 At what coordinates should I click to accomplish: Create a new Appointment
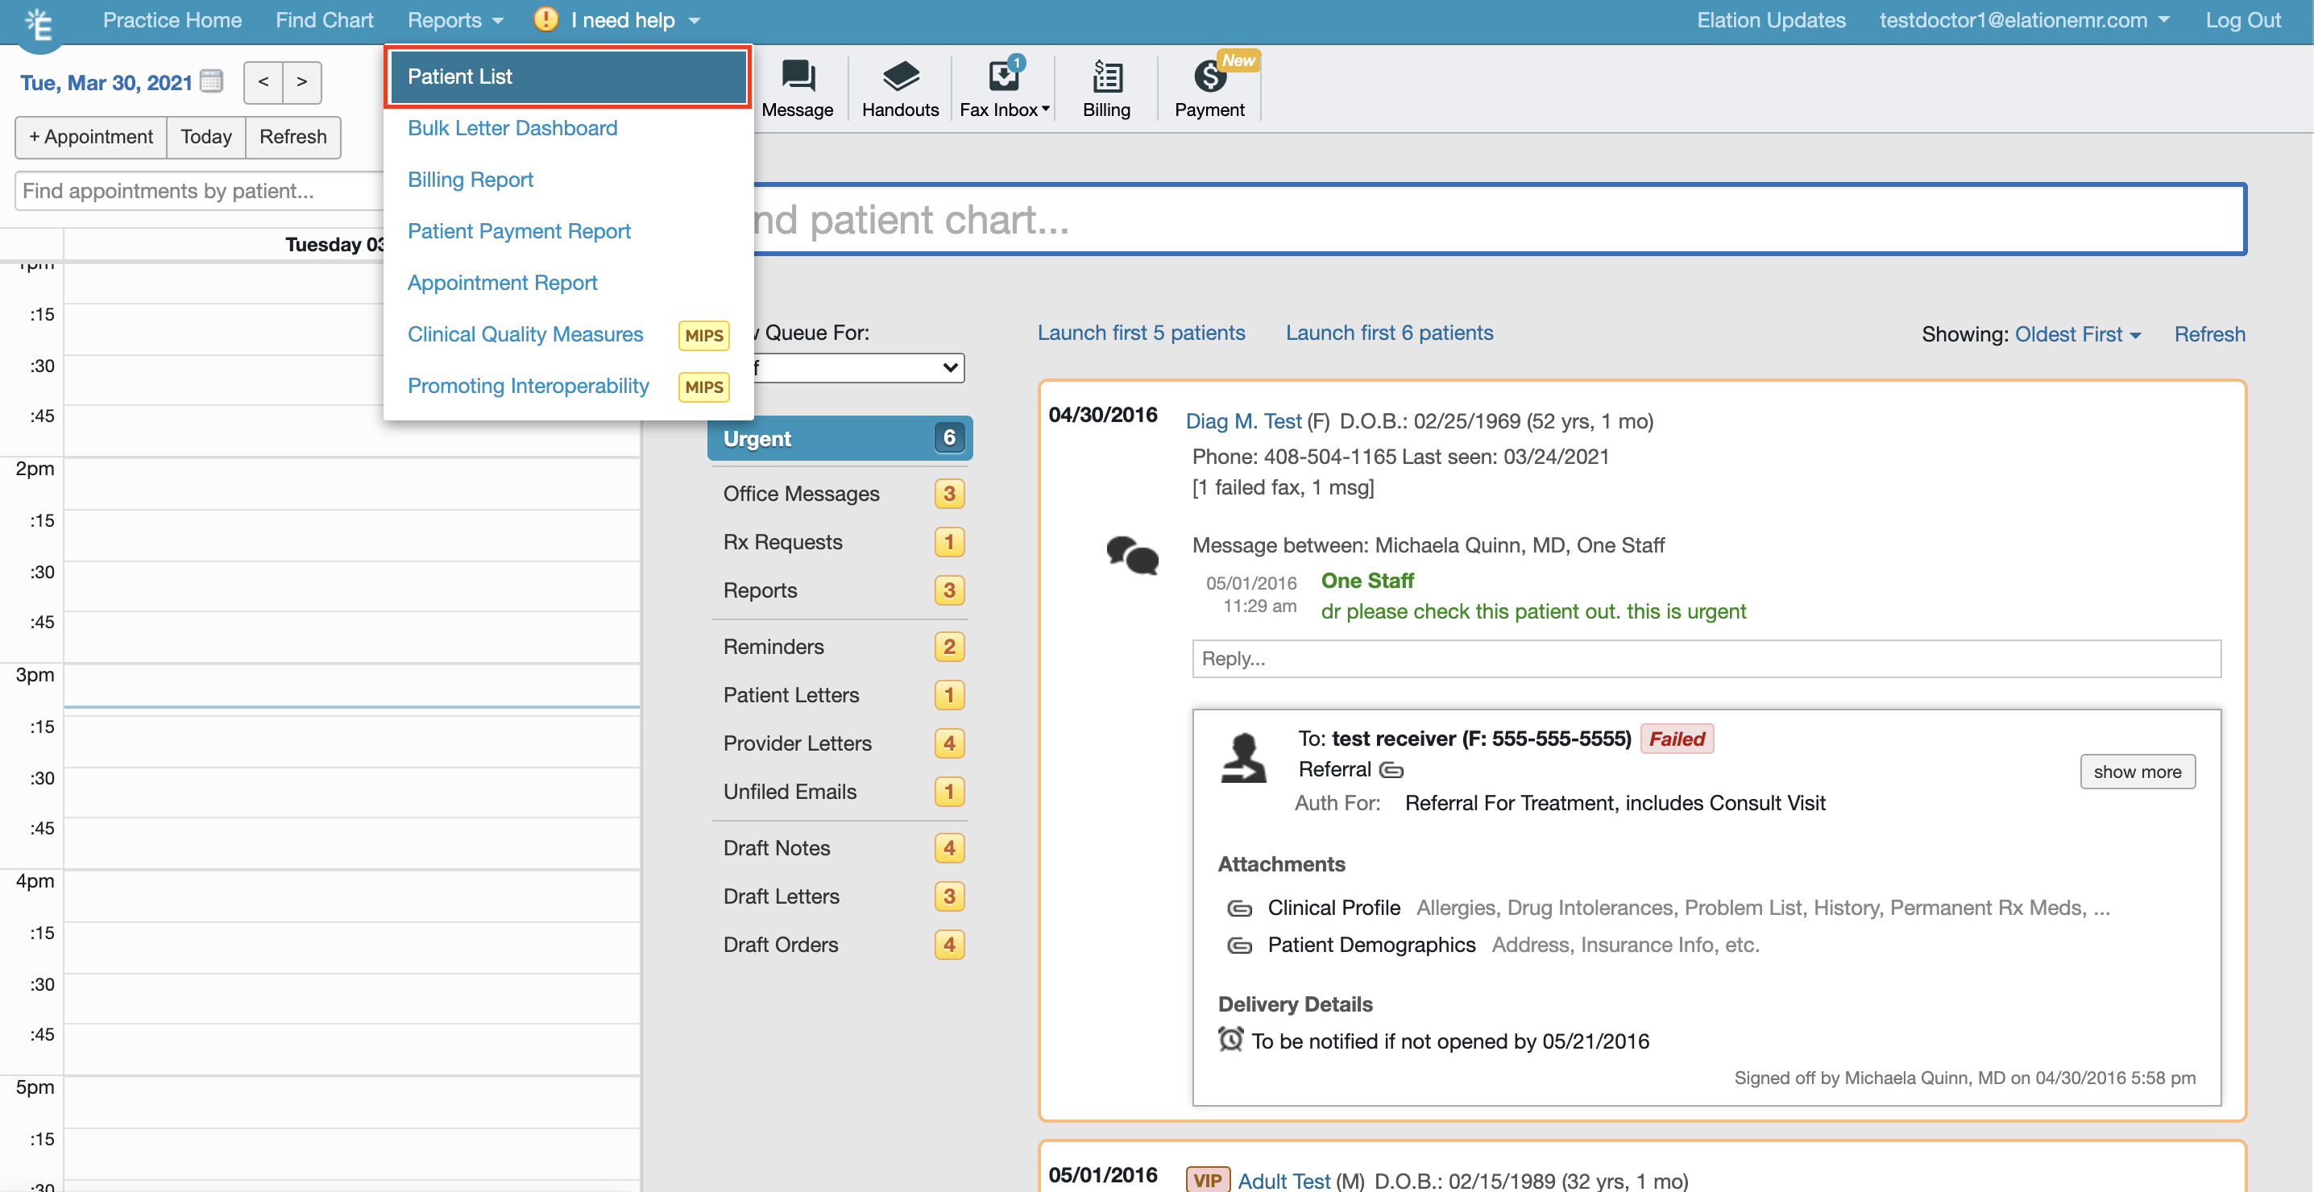tap(89, 137)
